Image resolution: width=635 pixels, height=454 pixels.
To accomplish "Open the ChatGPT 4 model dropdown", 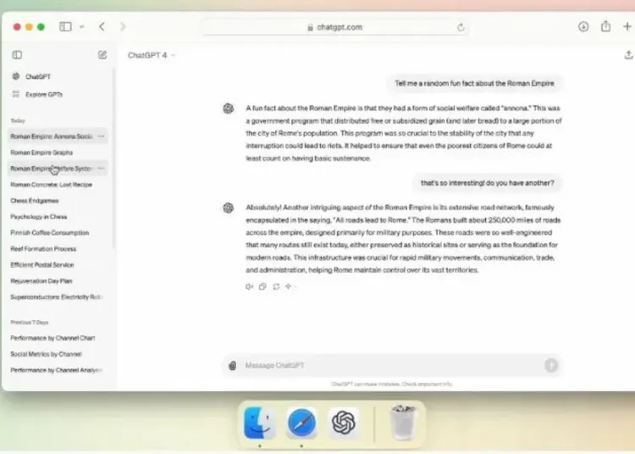I will [x=151, y=55].
